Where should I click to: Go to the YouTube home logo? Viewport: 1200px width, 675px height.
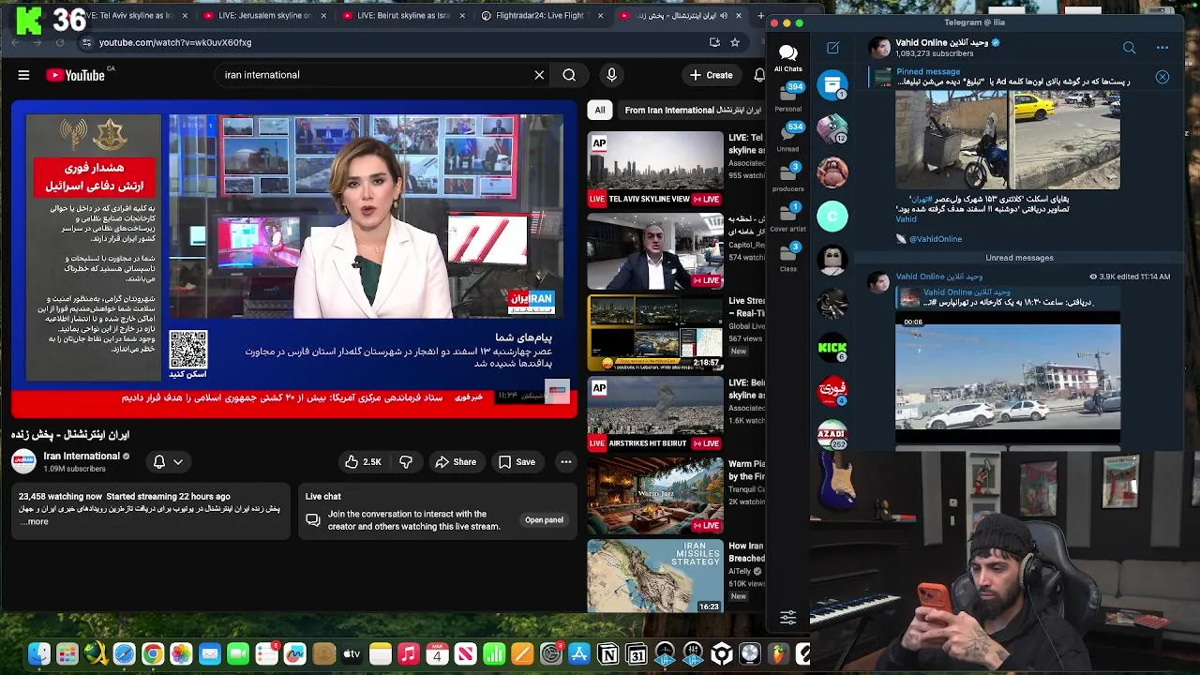tap(75, 75)
